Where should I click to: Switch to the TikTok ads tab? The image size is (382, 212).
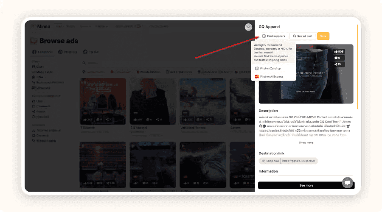91,52
